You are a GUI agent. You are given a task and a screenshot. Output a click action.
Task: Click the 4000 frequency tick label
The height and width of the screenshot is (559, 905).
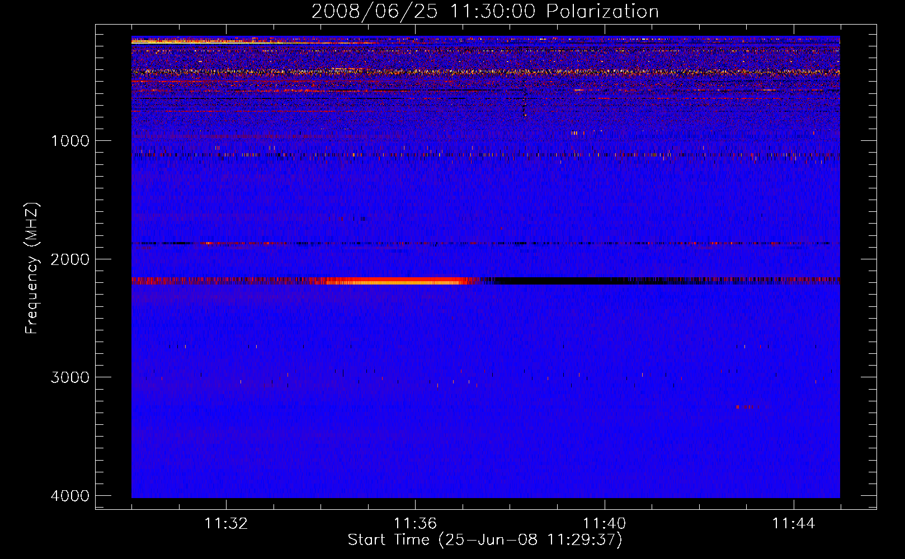(x=70, y=496)
